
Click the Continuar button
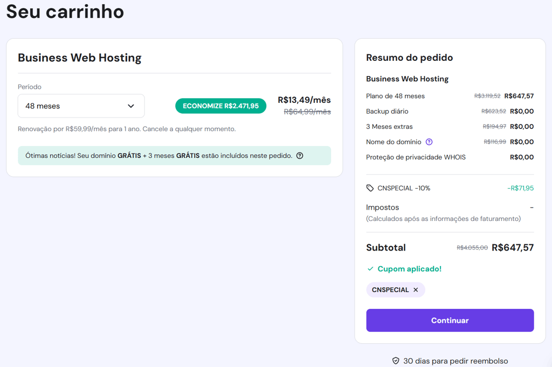pos(450,320)
